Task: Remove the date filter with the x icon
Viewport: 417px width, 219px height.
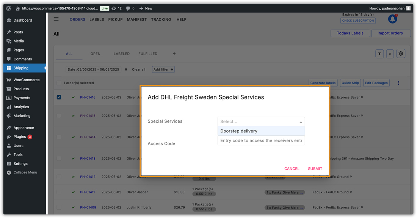Action: point(126,69)
